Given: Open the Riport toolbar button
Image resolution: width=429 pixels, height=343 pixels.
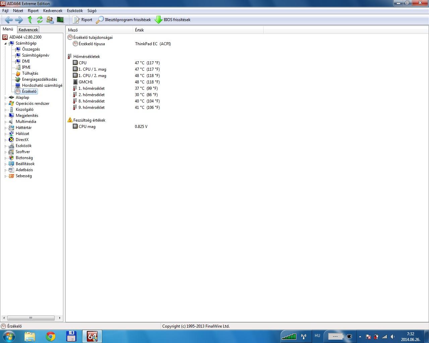Looking at the screenshot, I should (82, 20).
